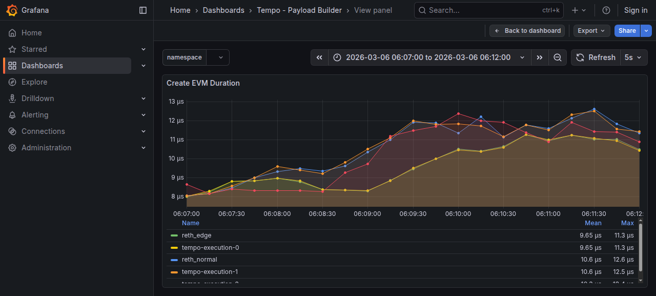Open the Alerting sidebar menu item

click(35, 115)
